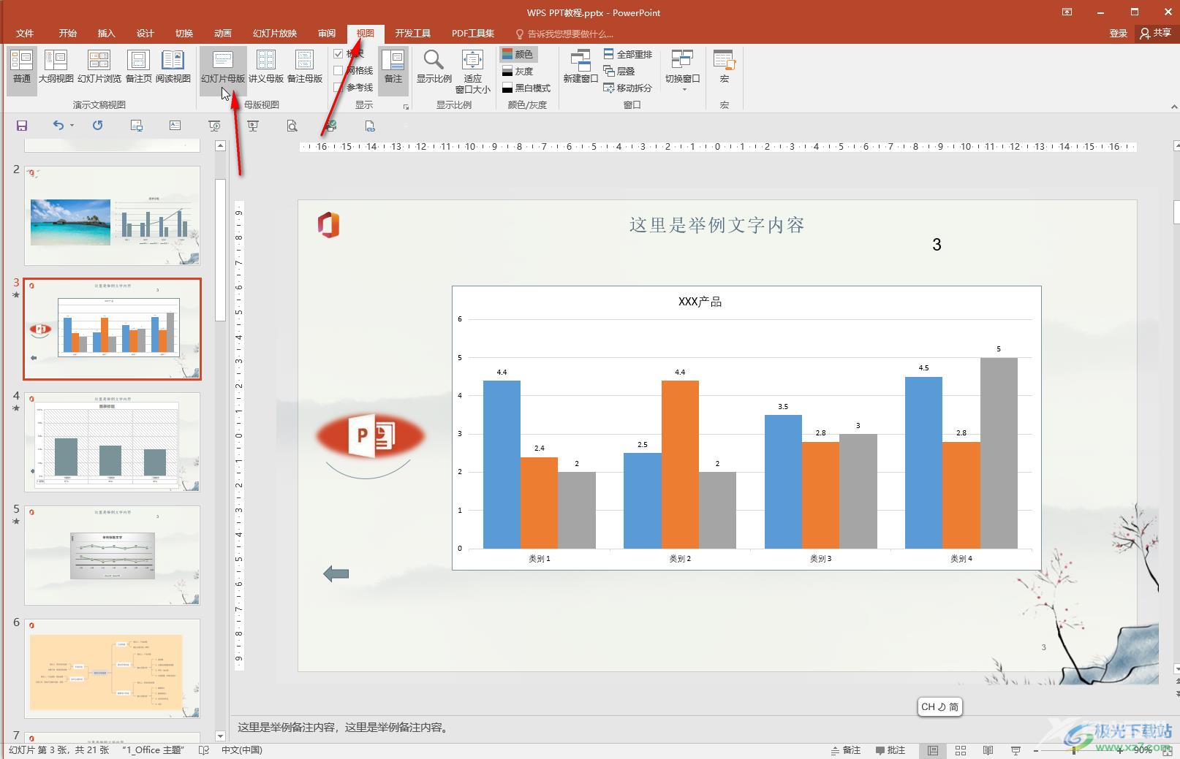This screenshot has height=759, width=1180.
Task: Adjust the zoom slider handle
Action: 1073,750
